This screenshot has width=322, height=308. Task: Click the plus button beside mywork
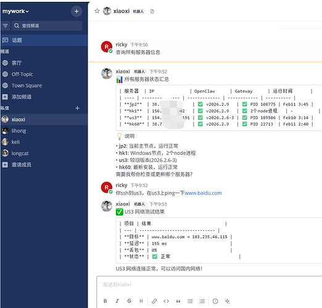[76, 11]
